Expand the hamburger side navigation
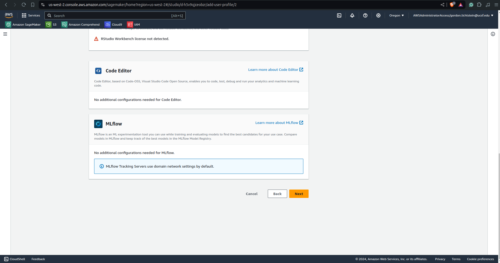500x263 pixels. click(x=5, y=34)
